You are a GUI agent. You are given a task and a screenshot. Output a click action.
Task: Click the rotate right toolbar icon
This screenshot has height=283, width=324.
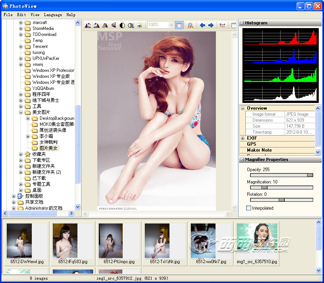pyautogui.click(x=97, y=25)
